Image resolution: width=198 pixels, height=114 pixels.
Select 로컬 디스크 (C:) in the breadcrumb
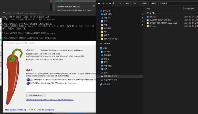(x=132, y=3)
